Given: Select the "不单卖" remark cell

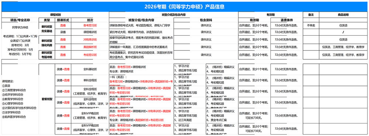Looking at the screenshot, I should point(311,25).
